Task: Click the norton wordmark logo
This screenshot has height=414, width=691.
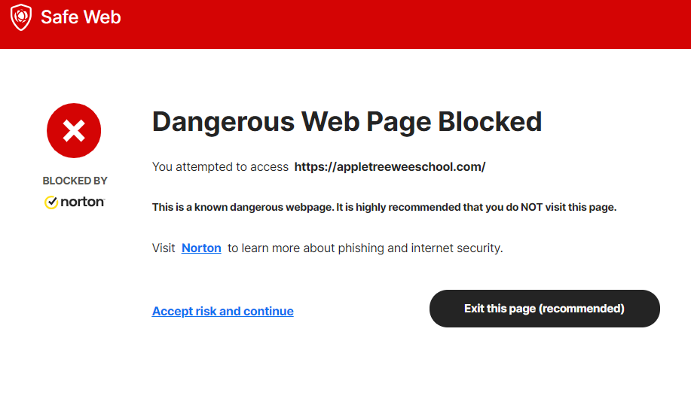Action: pyautogui.click(x=82, y=202)
